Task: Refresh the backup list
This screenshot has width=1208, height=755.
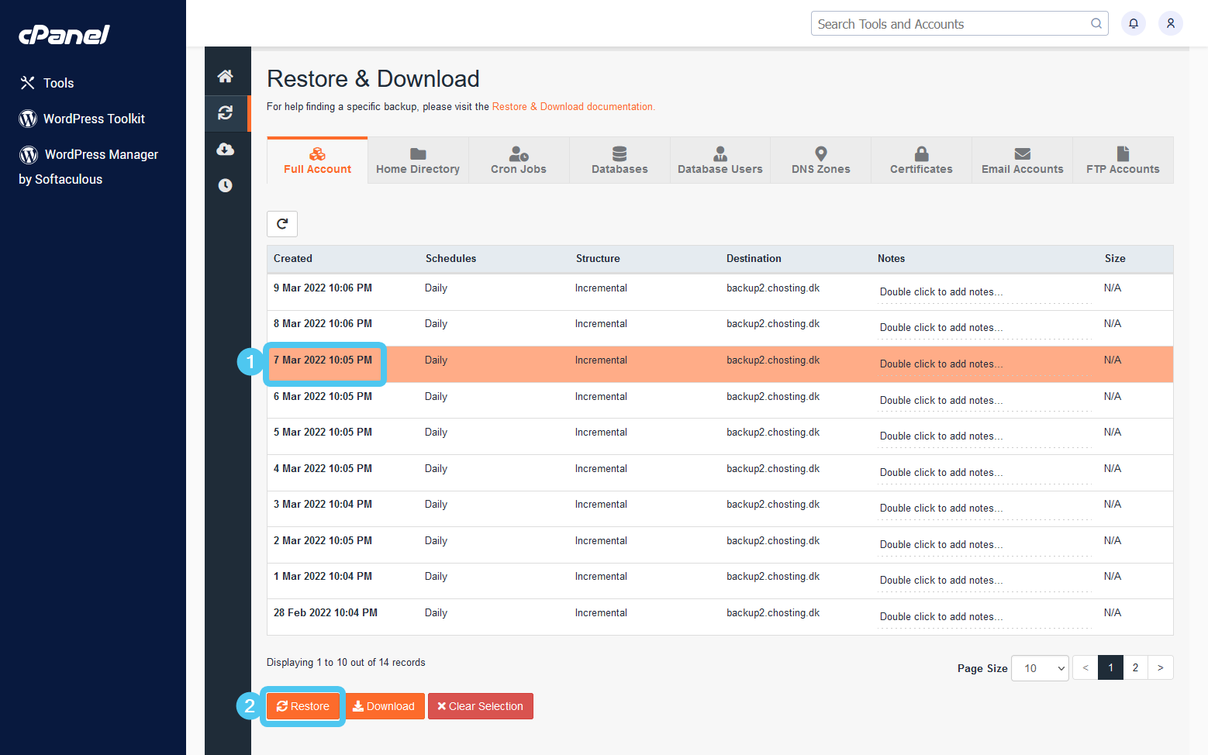Action: tap(282, 224)
